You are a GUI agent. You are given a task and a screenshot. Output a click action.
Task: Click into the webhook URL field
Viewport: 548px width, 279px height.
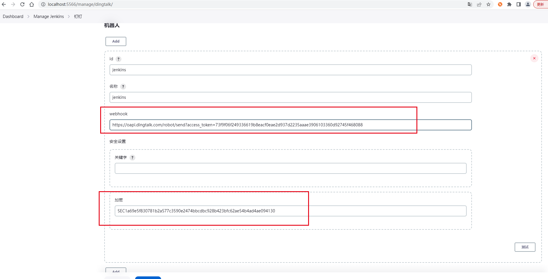tap(290, 125)
